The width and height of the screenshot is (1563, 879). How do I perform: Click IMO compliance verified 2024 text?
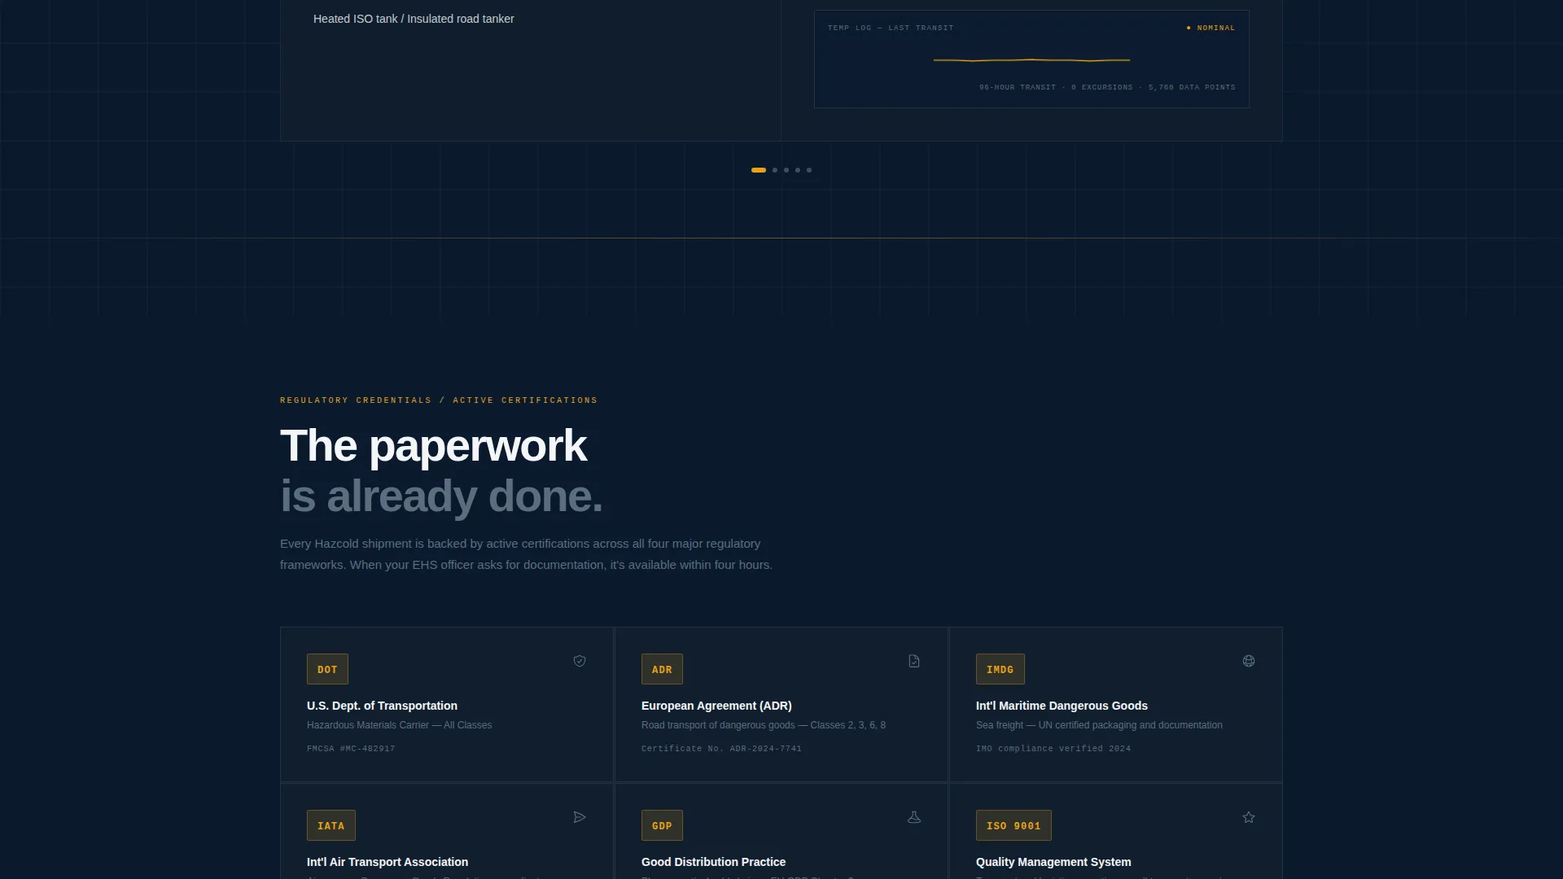(1053, 749)
